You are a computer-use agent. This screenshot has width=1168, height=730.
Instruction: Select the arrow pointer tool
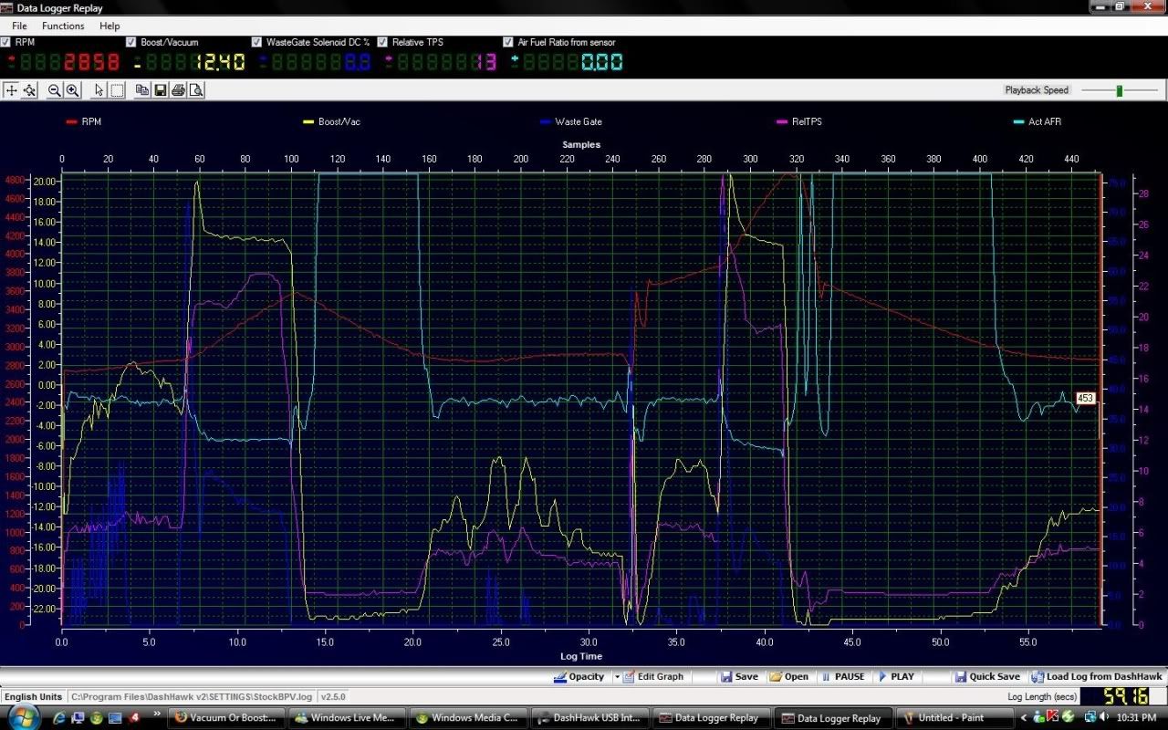coord(99,90)
